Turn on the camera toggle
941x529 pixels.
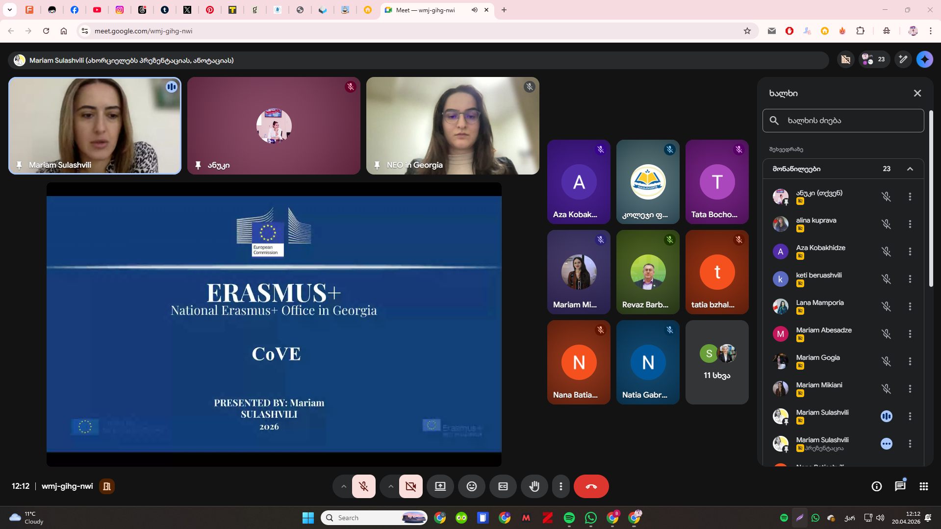[410, 486]
